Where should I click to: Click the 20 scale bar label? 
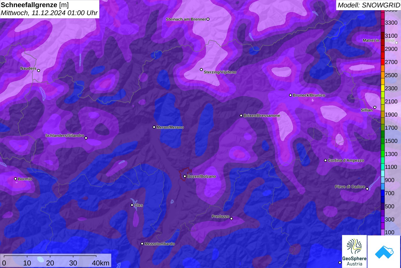tap(50, 263)
